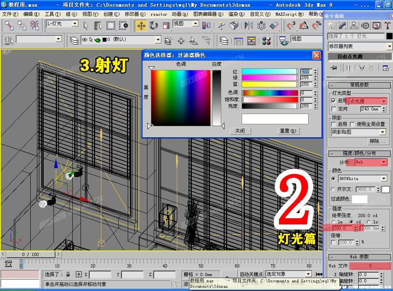Switch to the Hierarchy command panel tab
Screen dimensions: 393x291
click(354, 25)
